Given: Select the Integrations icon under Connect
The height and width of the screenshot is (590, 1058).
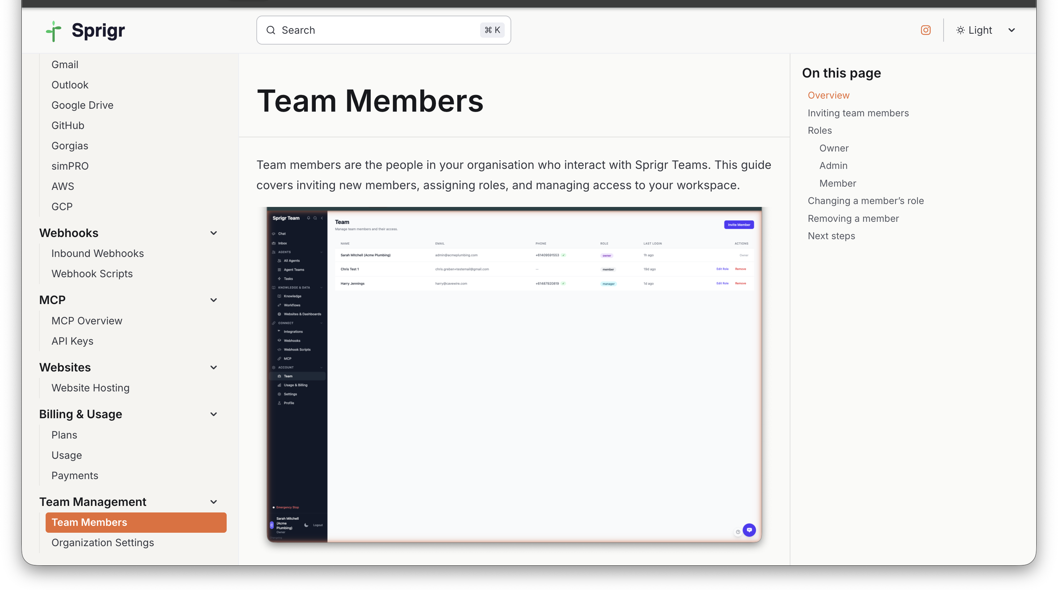Looking at the screenshot, I should (279, 332).
